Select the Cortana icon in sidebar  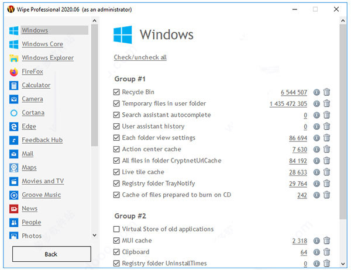click(x=14, y=113)
